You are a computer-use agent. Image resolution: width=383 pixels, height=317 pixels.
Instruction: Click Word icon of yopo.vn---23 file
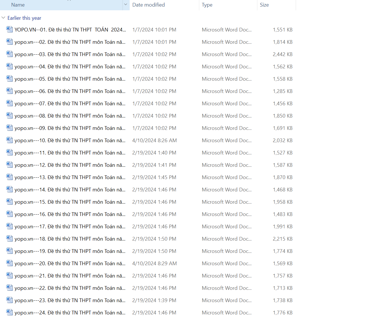pos(9,300)
